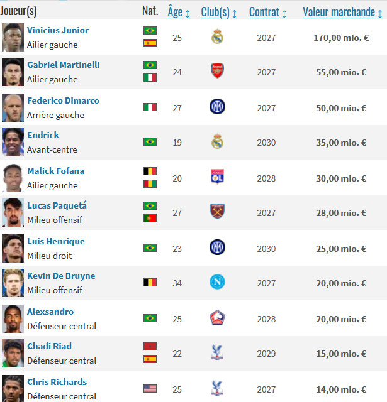
Task: Open Napoli logo next to Kevin De Bruyne
Action: click(217, 282)
